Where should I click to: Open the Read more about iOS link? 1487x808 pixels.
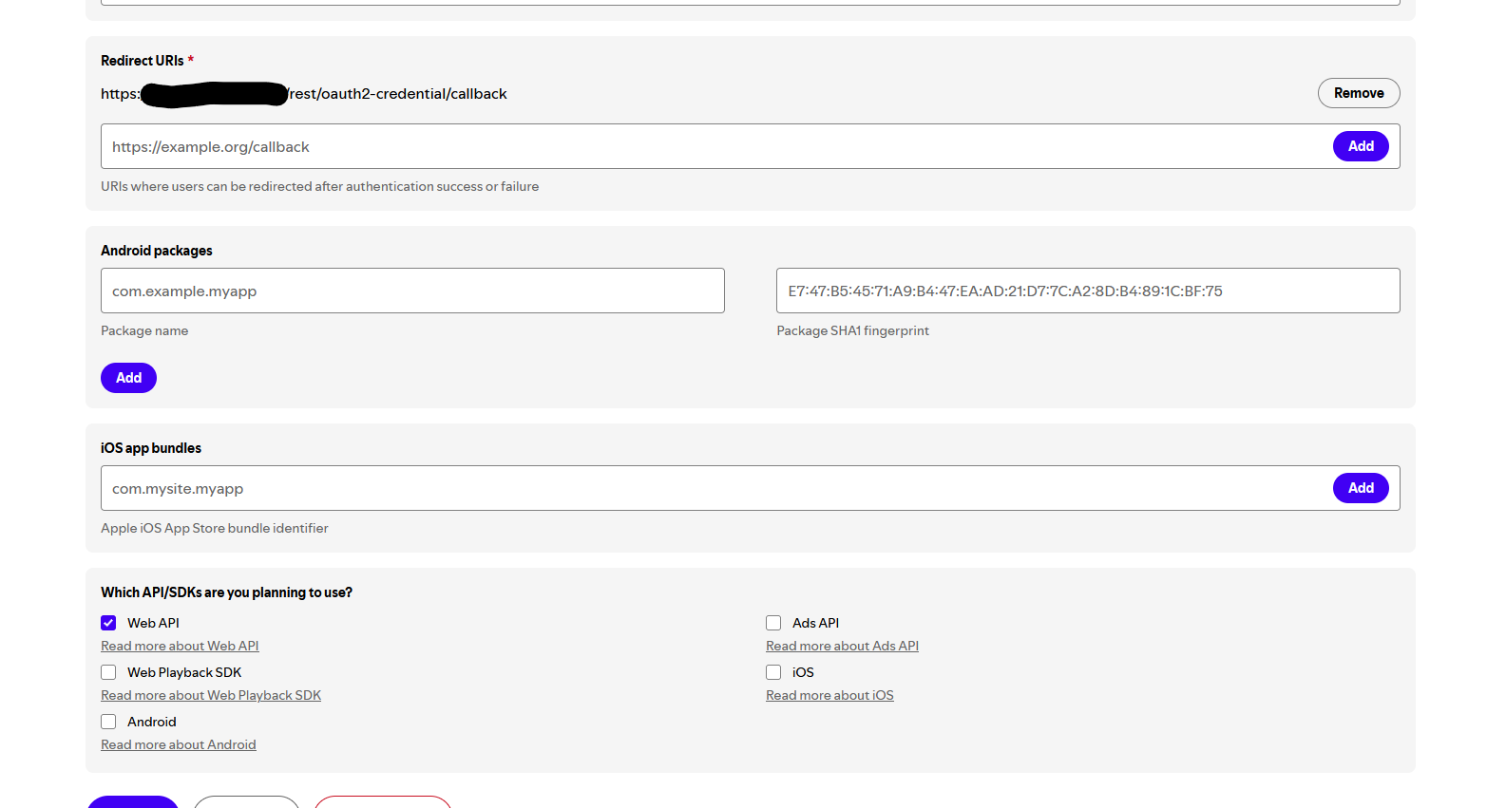click(829, 696)
